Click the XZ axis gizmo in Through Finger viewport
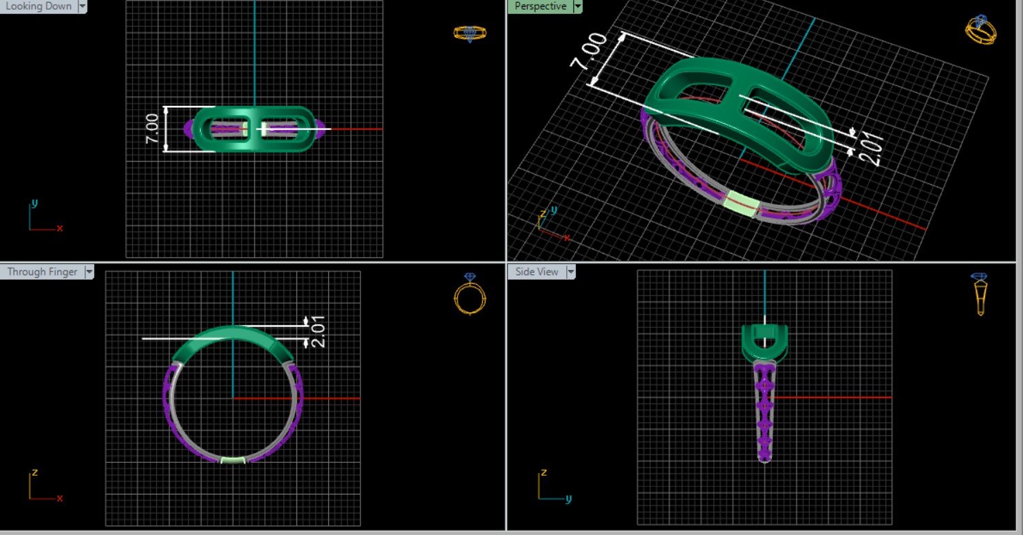The height and width of the screenshot is (535, 1023). 44,485
